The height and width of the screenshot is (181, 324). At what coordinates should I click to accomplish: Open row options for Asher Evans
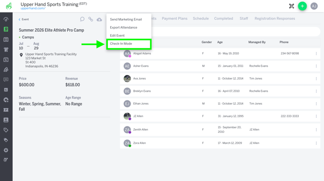316,66
